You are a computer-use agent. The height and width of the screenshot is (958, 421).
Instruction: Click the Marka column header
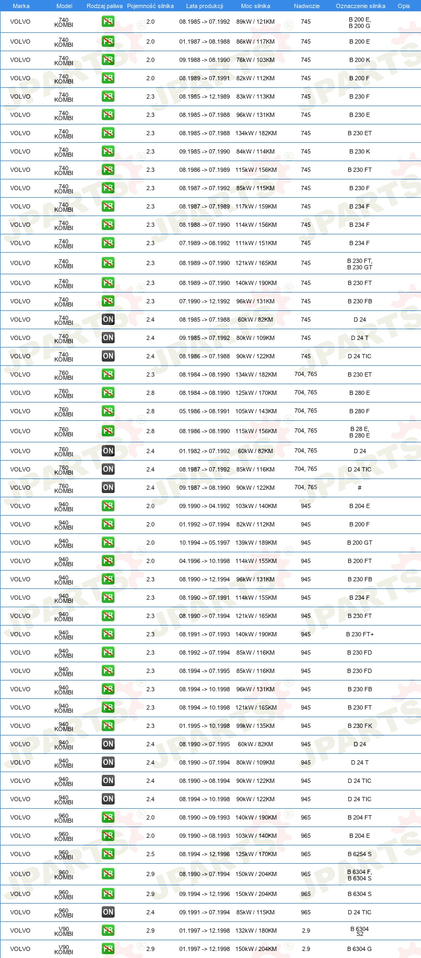click(x=21, y=6)
